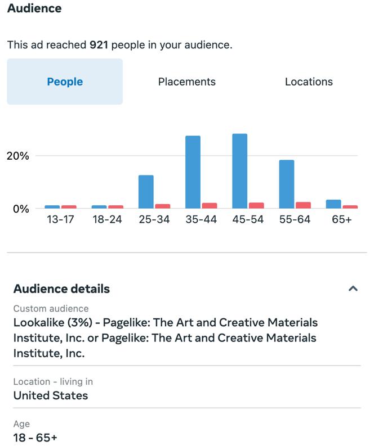The image size is (374, 446).
Task: Click the blue bar for ages 35-44
Action: (x=193, y=172)
